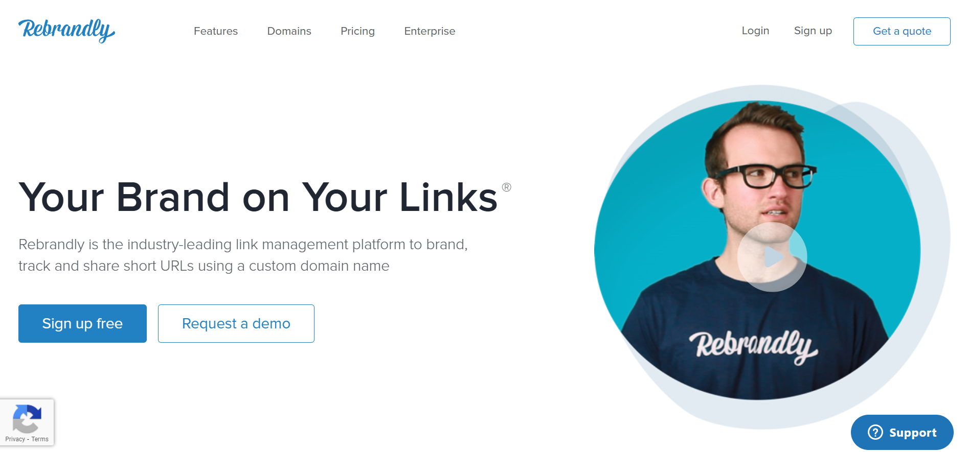Click the Rebrandly logo on the t-shirt
This screenshot has width=968, height=452.
click(754, 346)
